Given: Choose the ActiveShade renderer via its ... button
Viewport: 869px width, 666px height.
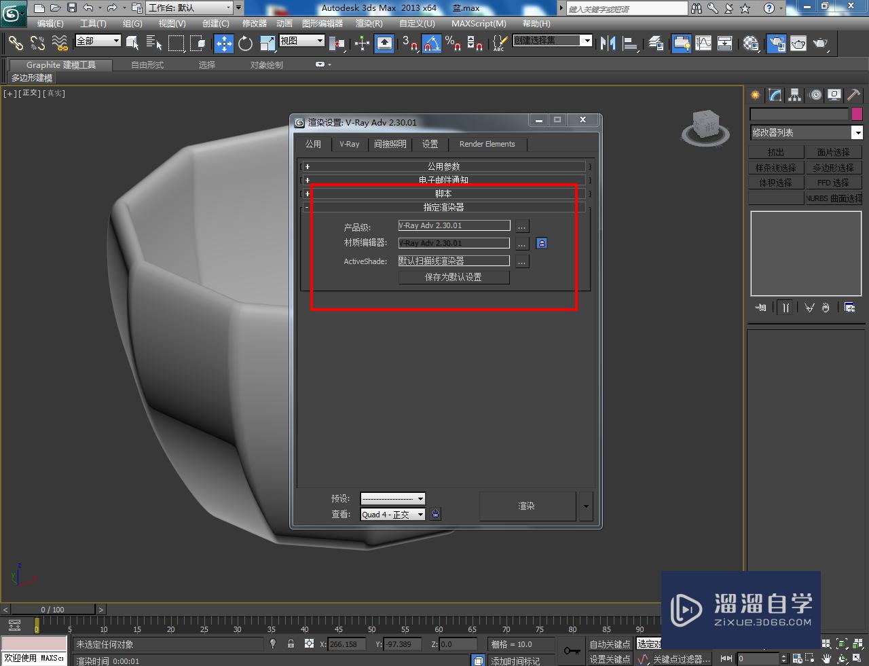Looking at the screenshot, I should [522, 261].
